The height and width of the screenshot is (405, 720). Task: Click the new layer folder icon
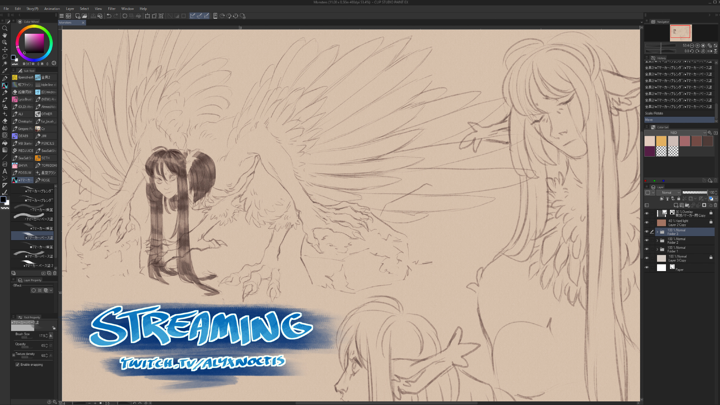687,205
